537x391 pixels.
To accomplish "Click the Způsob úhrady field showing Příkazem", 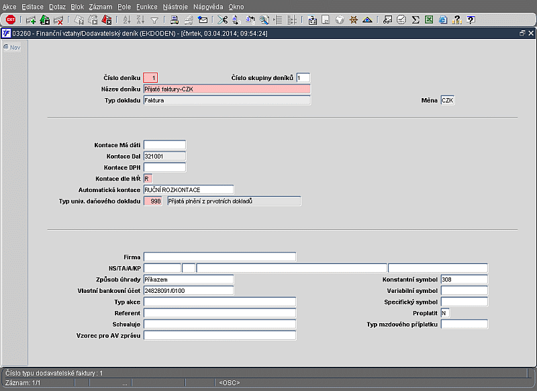I will 189,279.
